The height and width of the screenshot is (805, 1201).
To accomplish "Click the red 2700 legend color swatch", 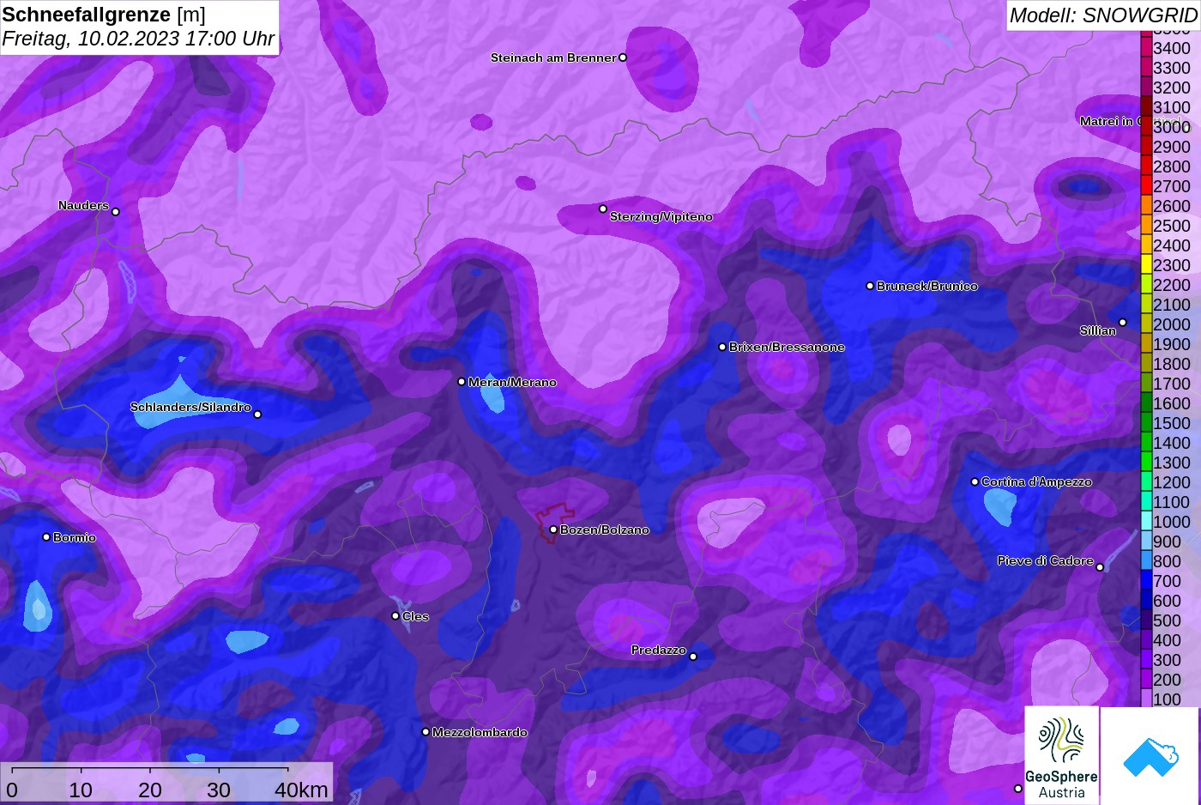I will (1146, 185).
